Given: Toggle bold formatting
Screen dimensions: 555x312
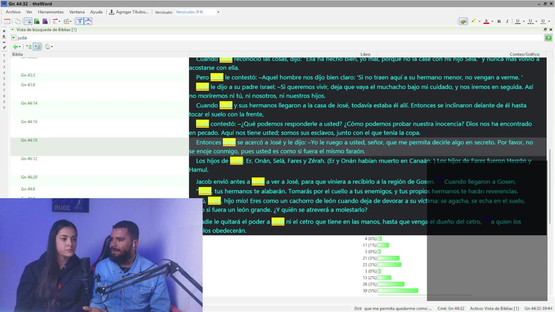Looking at the screenshot, I should click(499, 21).
